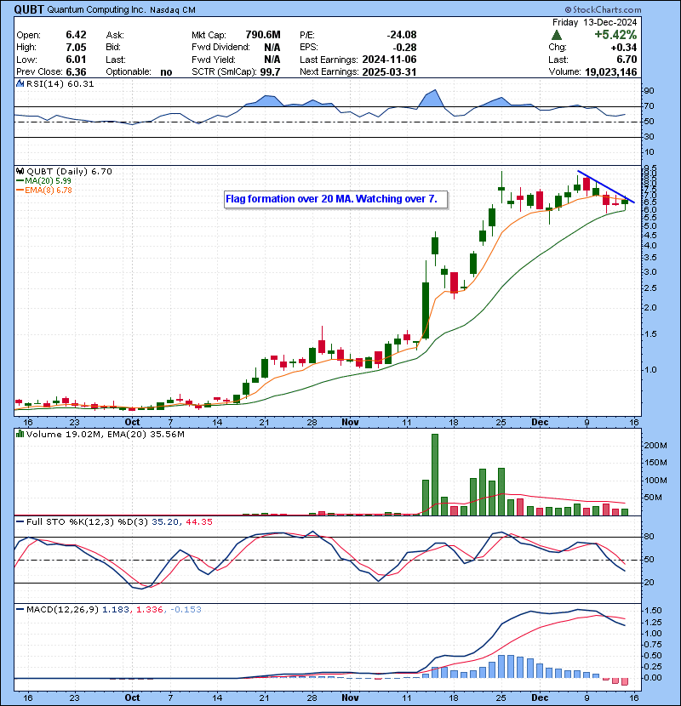Click the Last 6.70 price value

pos(627,60)
